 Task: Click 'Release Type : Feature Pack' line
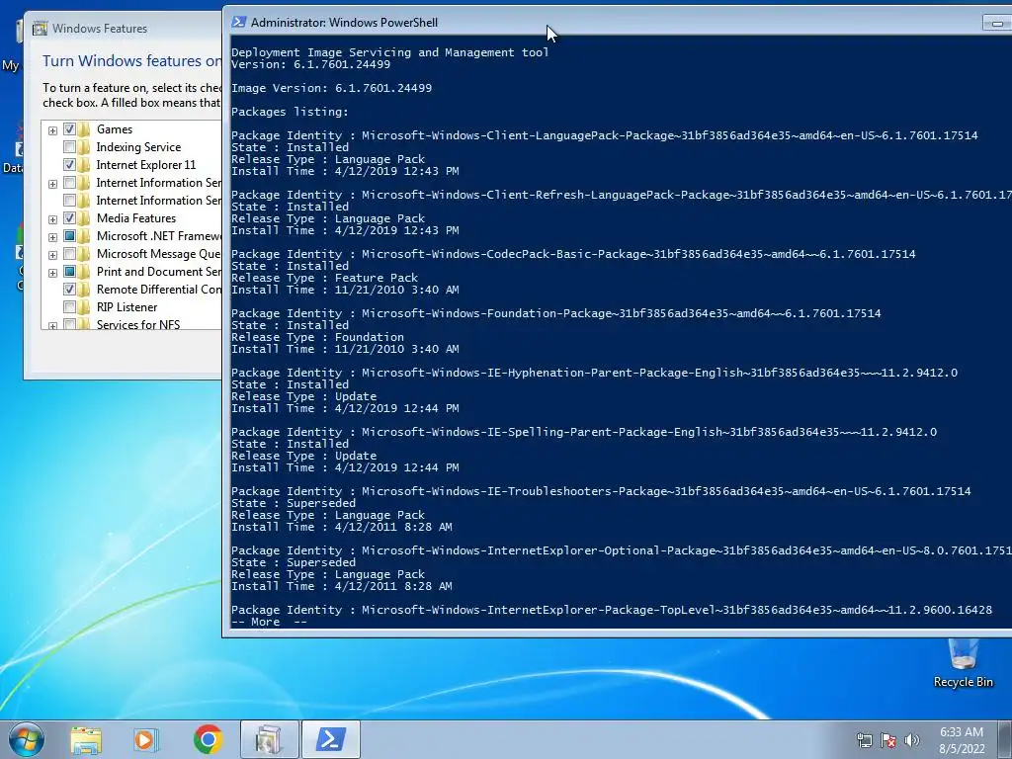[x=324, y=278]
